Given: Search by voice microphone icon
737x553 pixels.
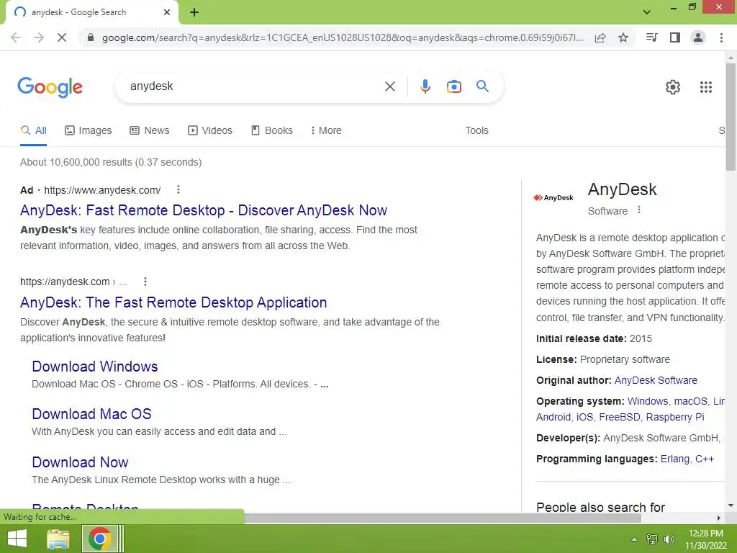Looking at the screenshot, I should [x=425, y=86].
